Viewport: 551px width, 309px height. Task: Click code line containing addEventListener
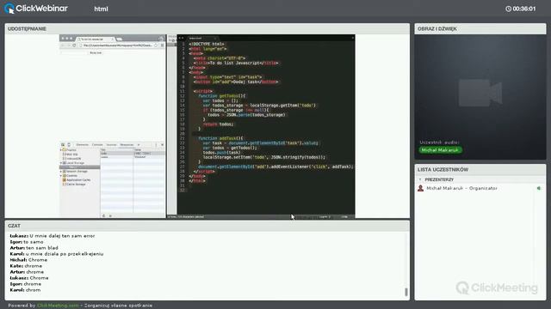(x=275, y=167)
